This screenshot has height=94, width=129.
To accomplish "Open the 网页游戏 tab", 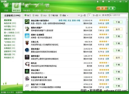I will 47,8.
